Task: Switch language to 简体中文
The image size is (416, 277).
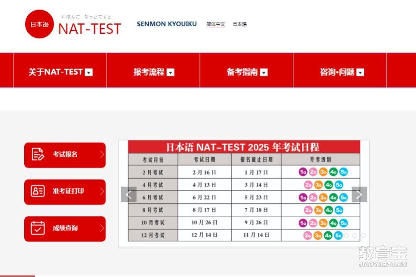Action: [x=215, y=24]
